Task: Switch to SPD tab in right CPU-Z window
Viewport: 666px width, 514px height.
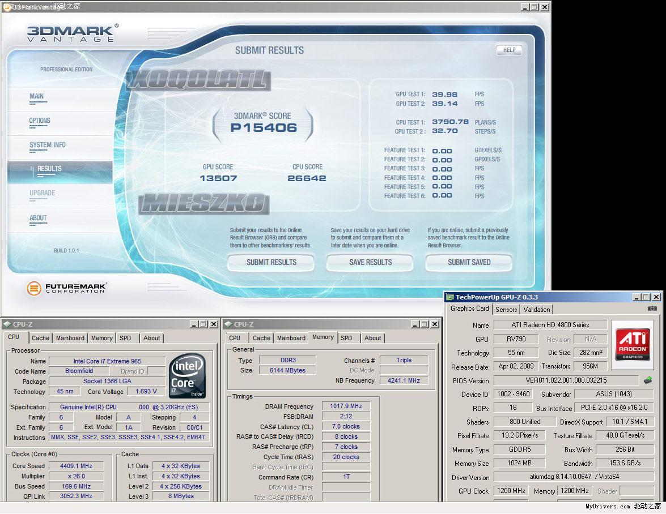Action: coord(346,338)
